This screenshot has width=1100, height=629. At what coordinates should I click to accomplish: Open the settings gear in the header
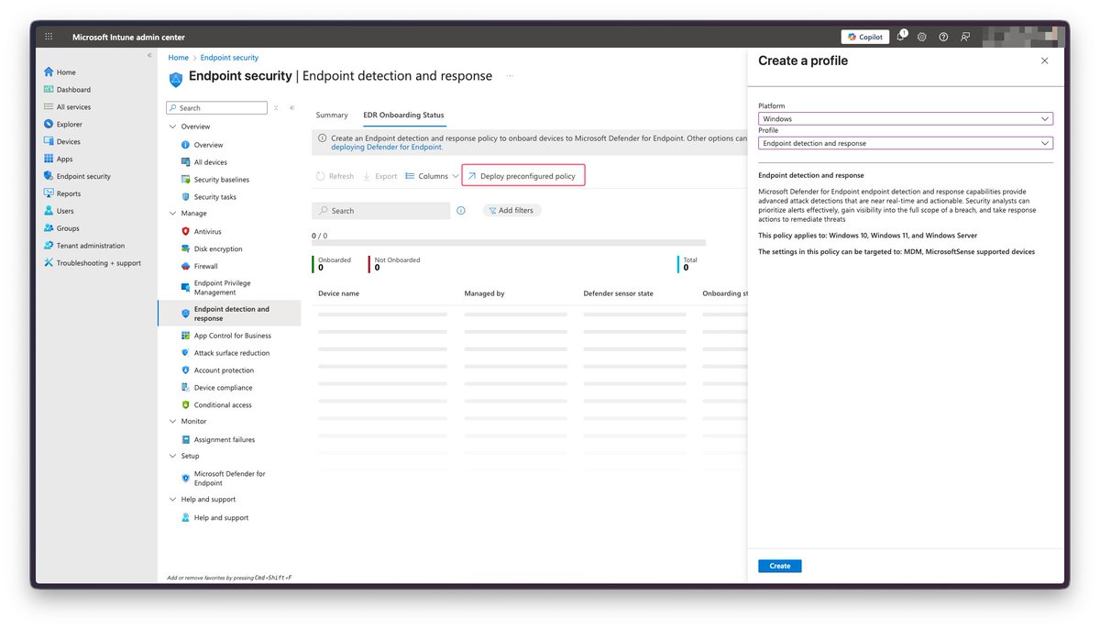point(921,37)
